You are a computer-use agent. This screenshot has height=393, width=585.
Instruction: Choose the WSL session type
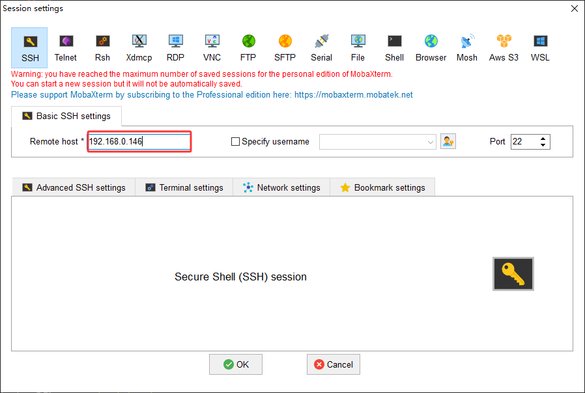pyautogui.click(x=540, y=47)
